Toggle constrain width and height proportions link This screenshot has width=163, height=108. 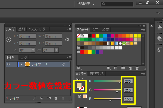click(67, 39)
